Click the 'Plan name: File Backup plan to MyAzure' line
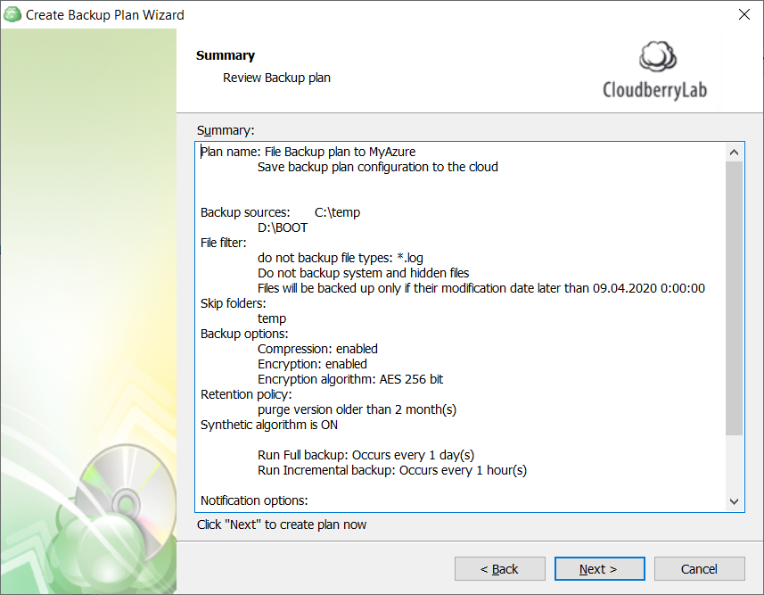The image size is (764, 595). (x=308, y=152)
